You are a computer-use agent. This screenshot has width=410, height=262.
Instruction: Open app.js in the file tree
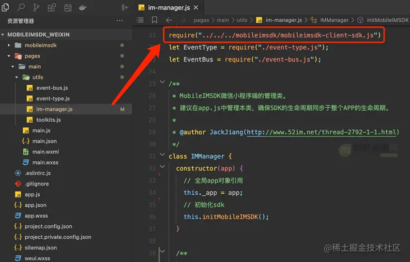point(32,195)
